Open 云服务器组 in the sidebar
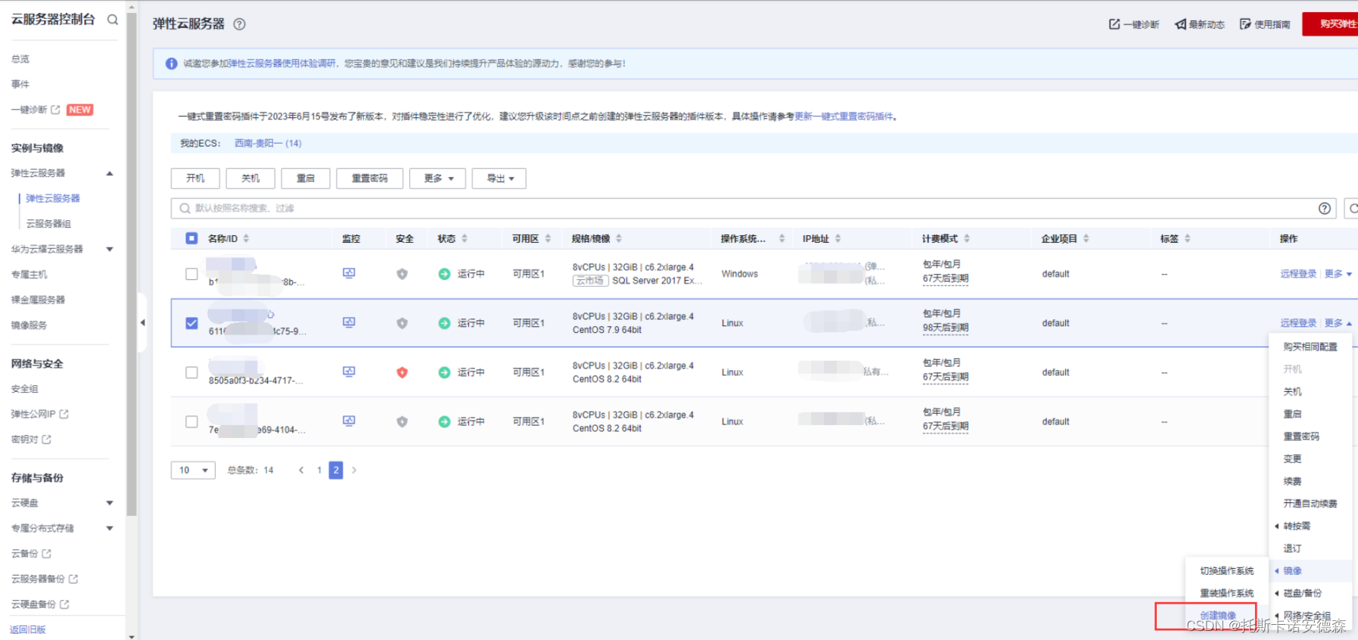This screenshot has height=640, width=1358. click(48, 224)
